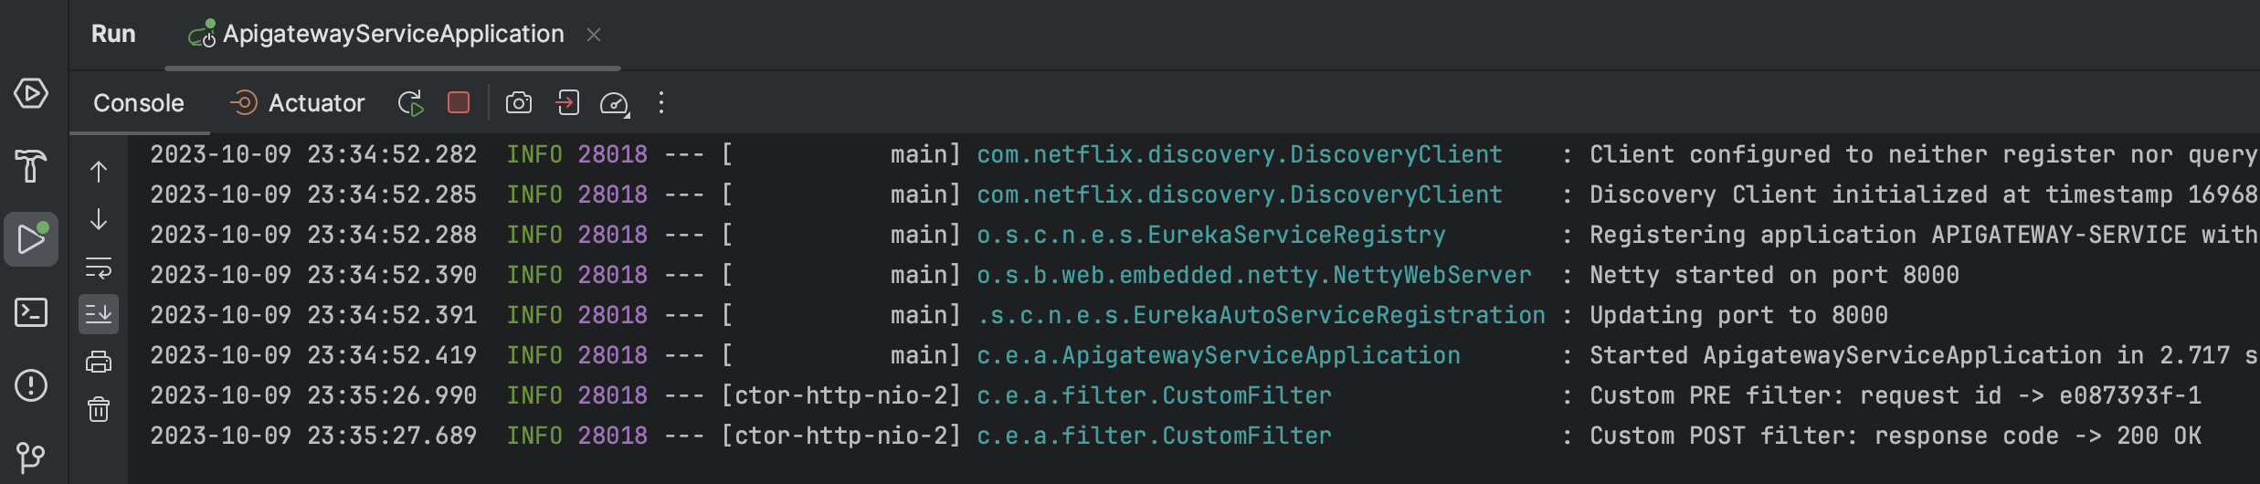
Task: Toggle scroll to end of console
Action: tap(99, 314)
